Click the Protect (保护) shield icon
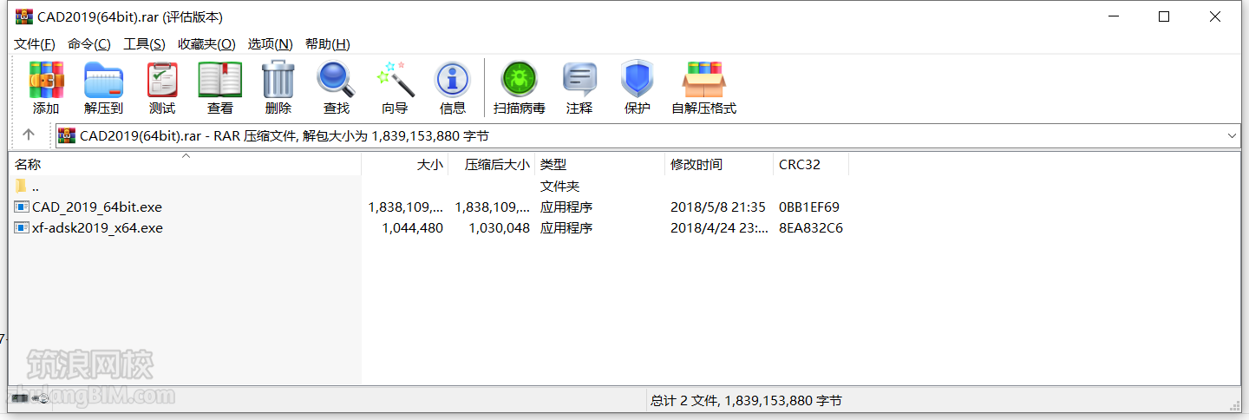The image size is (1249, 420). (x=637, y=81)
